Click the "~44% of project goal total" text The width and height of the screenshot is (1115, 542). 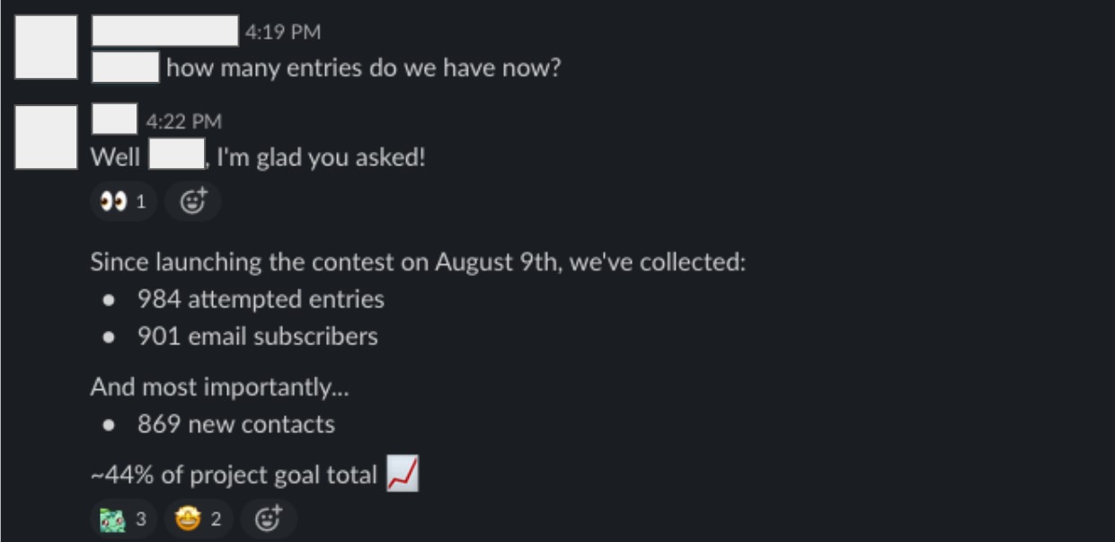pyautogui.click(x=234, y=475)
